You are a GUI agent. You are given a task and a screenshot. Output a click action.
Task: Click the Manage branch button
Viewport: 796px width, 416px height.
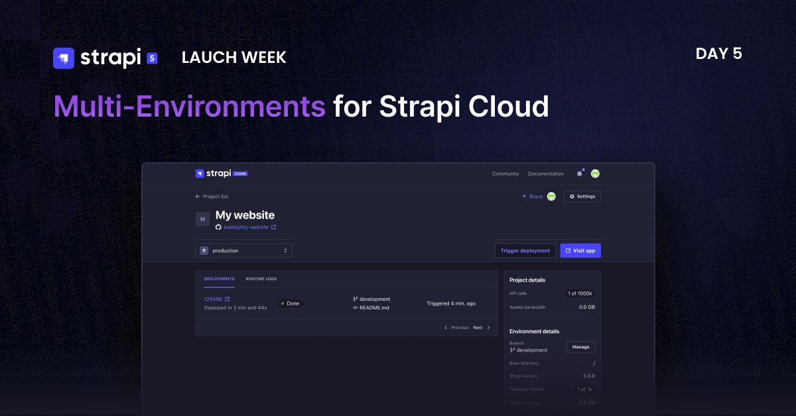581,347
